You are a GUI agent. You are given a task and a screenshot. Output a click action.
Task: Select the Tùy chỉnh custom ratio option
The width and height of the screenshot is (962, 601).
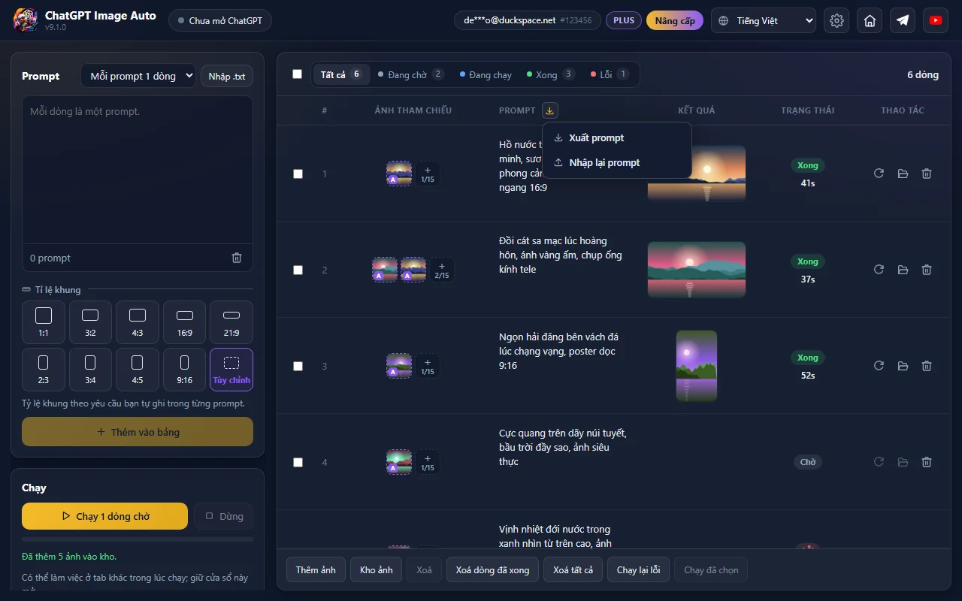coord(231,370)
